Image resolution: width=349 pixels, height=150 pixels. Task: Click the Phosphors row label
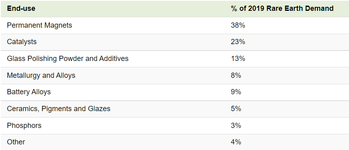click(x=24, y=126)
